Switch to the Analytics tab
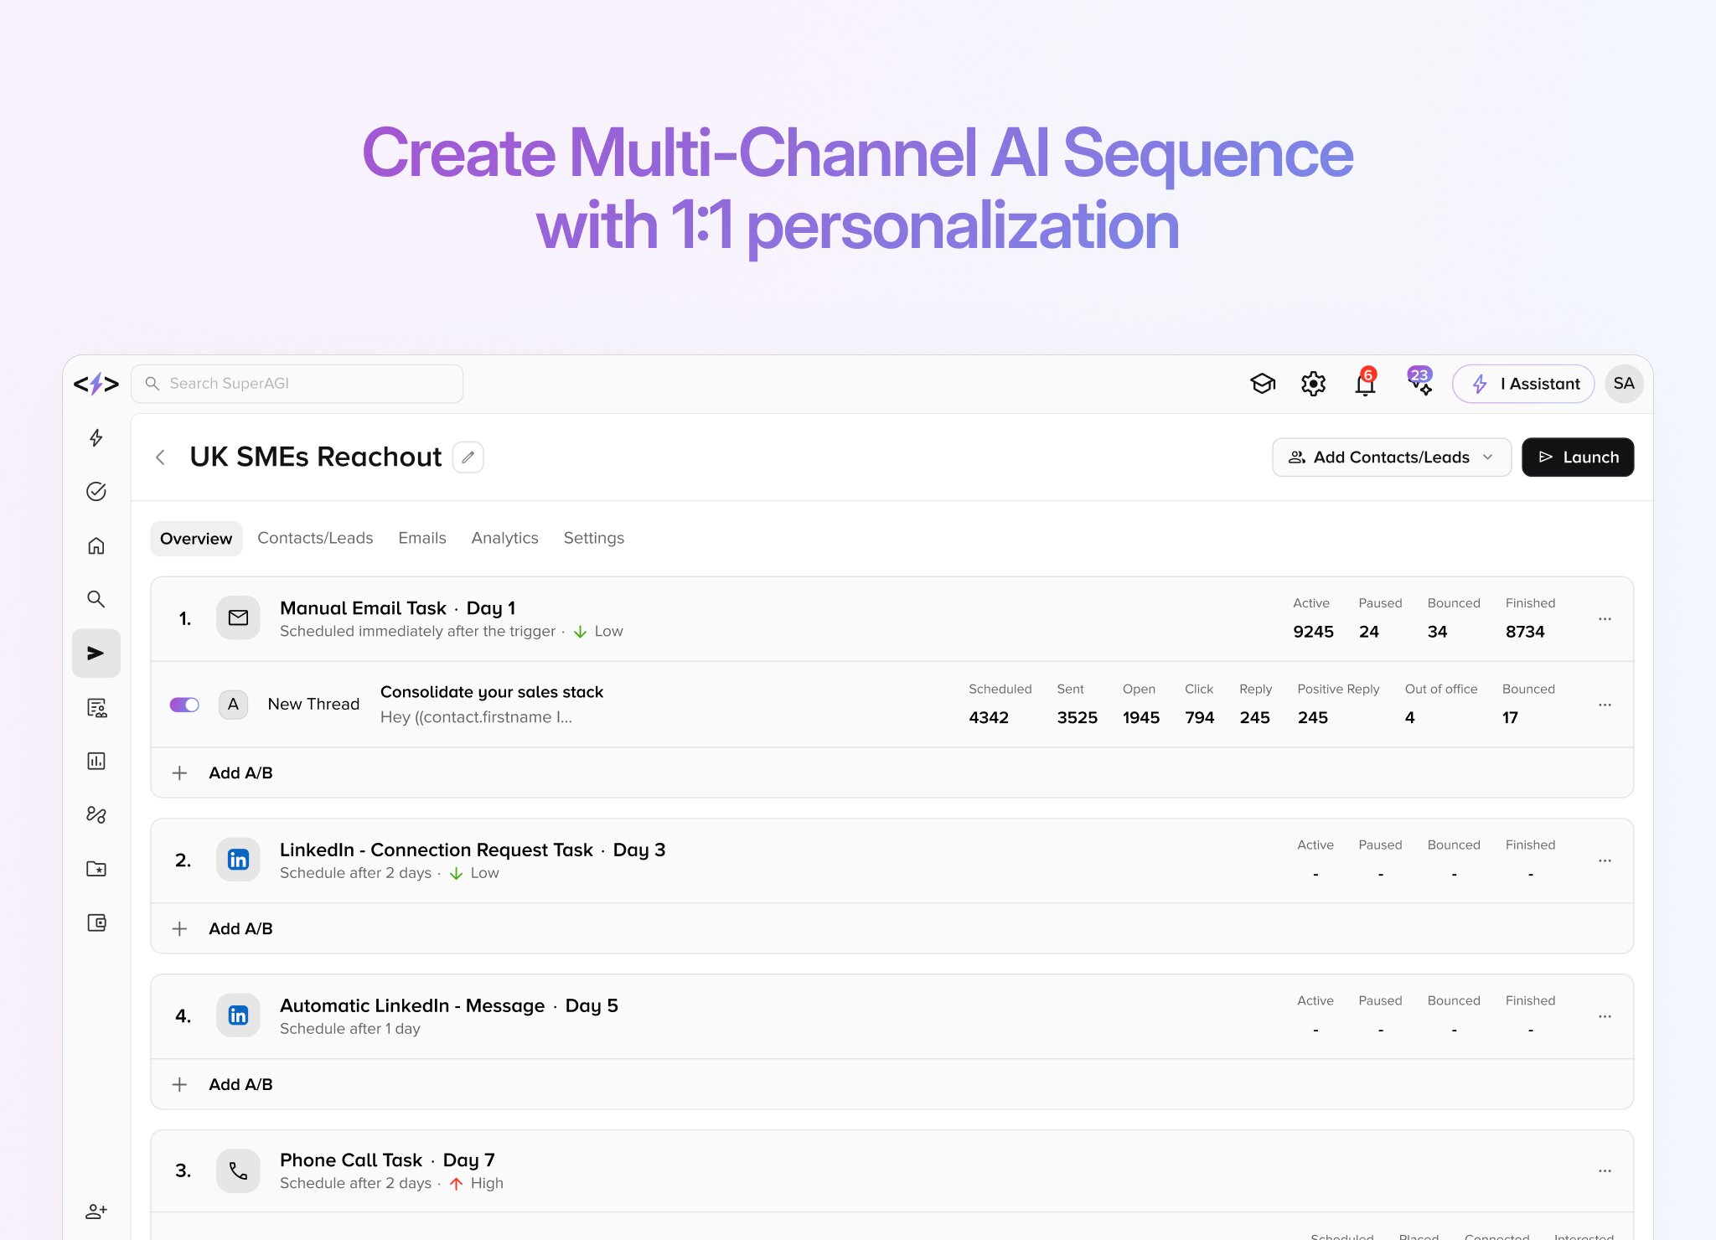 [504, 538]
